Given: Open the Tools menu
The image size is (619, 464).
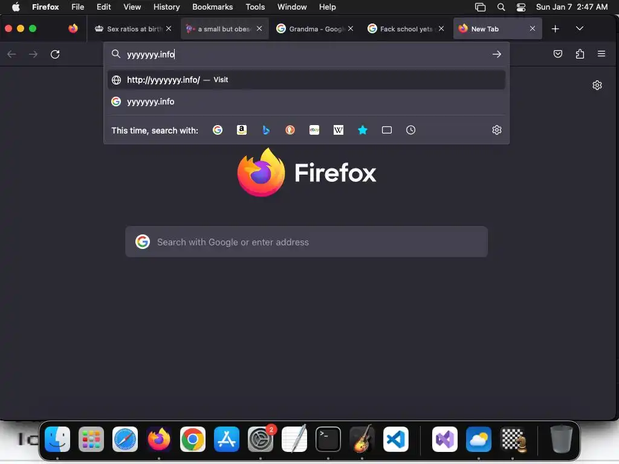Looking at the screenshot, I should 255,7.
